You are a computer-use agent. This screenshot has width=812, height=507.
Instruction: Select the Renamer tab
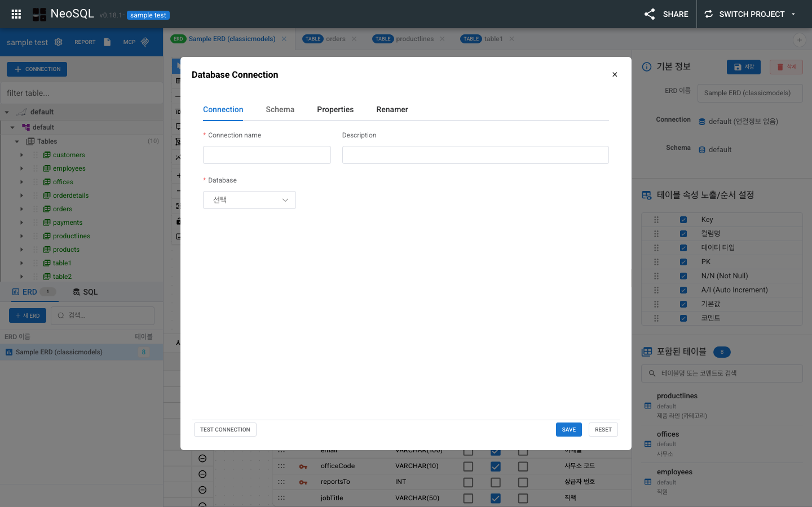click(x=392, y=109)
